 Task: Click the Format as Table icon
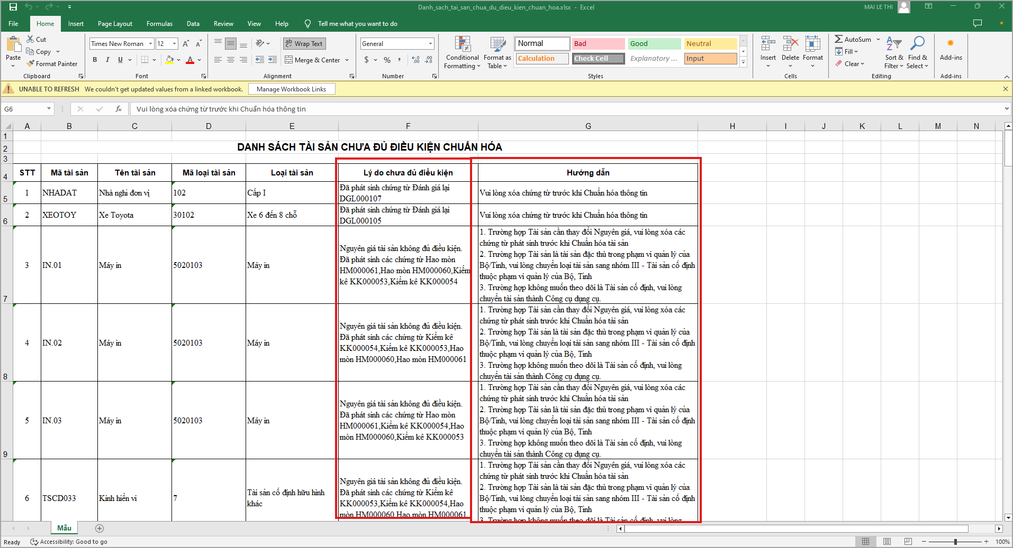(x=497, y=44)
